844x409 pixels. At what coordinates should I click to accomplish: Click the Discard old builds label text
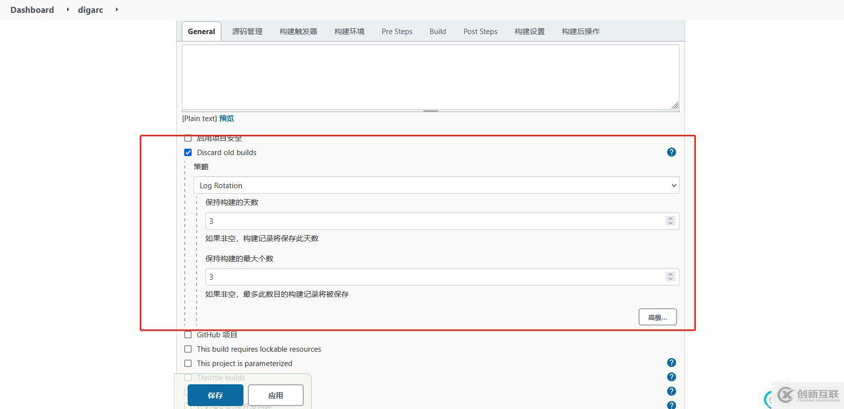tap(227, 153)
